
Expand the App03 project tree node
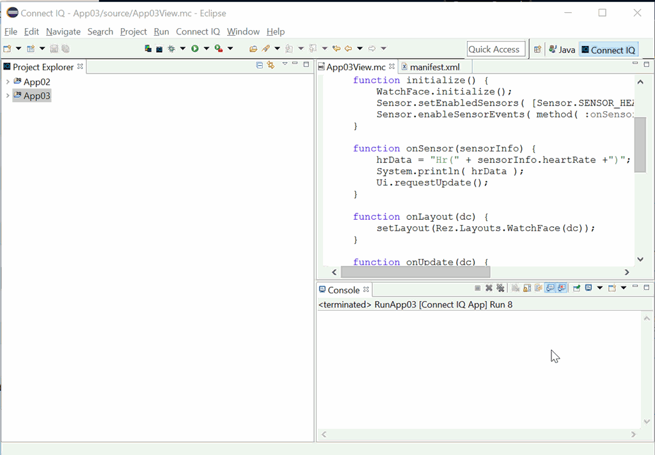point(8,96)
